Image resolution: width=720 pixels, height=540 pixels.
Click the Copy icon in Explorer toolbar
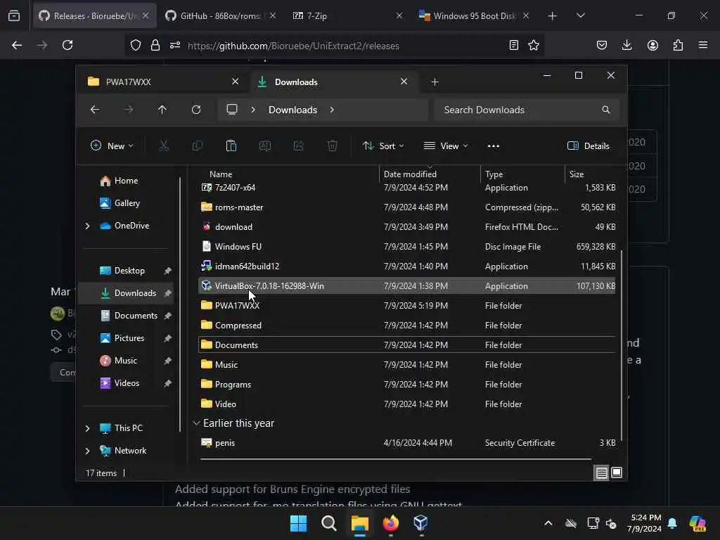coord(198,146)
